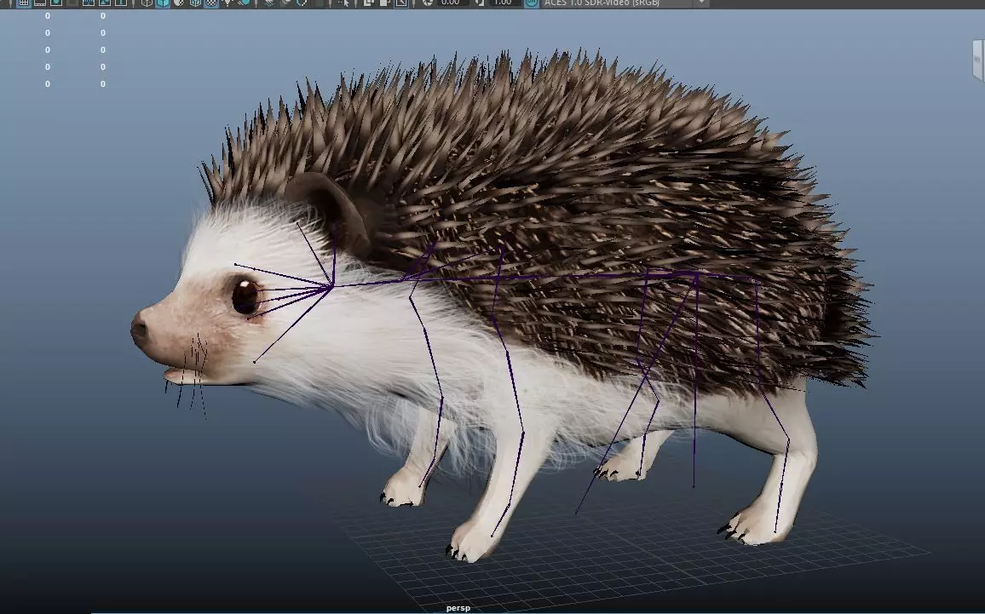This screenshot has width=985, height=614.
Task: Toggle wireframe on shaded cube icon
Action: pyautogui.click(x=195, y=3)
